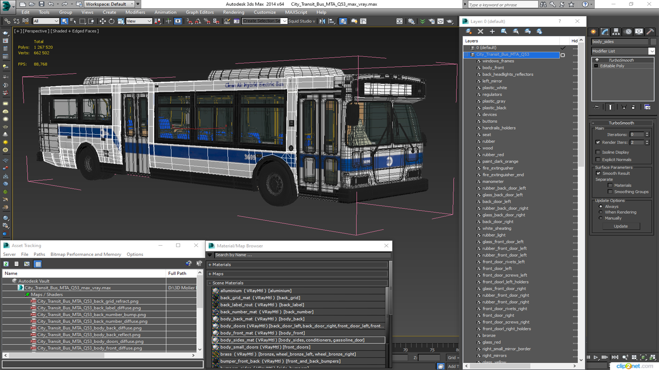Open Bitmap Performance and Memory menu
This screenshot has width=659, height=370.
[x=86, y=254]
